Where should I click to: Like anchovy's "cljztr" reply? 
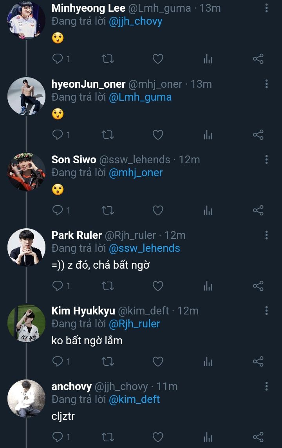pos(157,437)
